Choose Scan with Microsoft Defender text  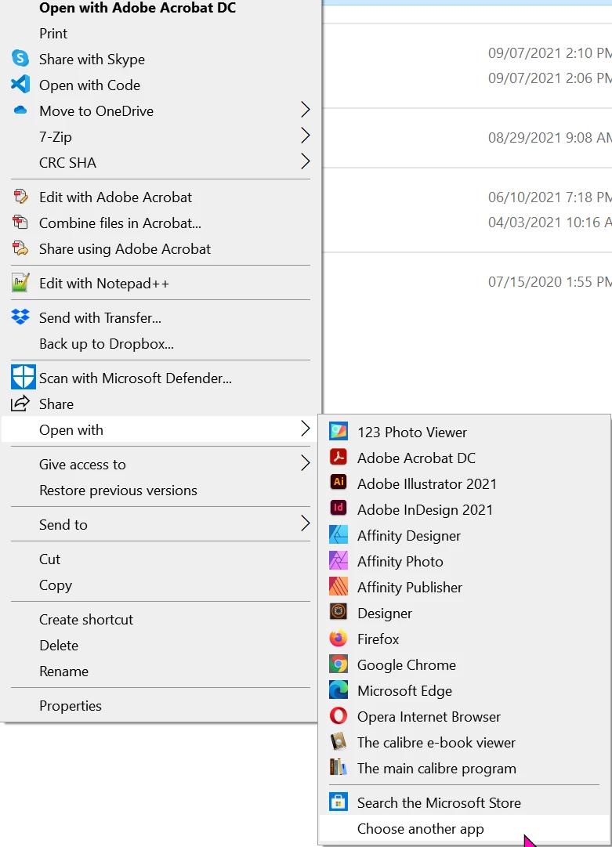point(135,378)
